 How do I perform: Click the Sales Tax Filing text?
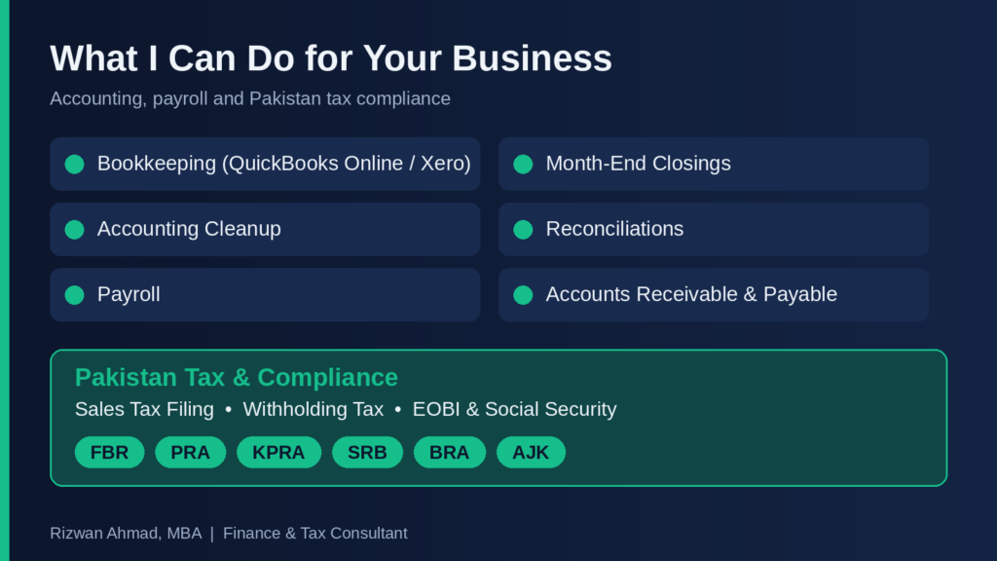144,409
